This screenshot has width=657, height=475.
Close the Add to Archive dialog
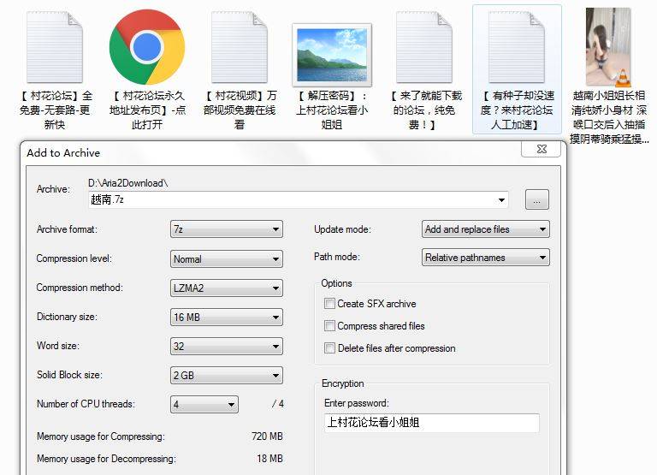coord(542,149)
